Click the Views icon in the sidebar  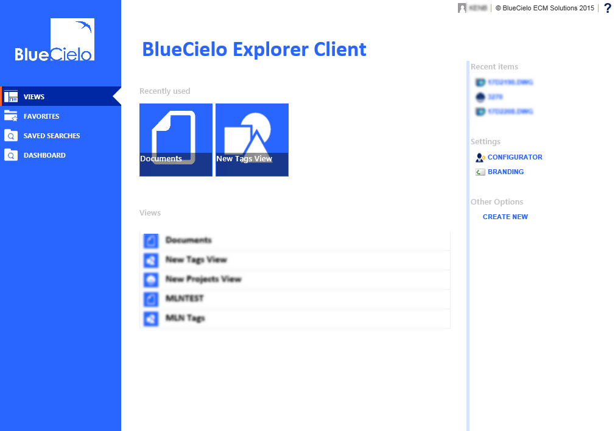11,96
